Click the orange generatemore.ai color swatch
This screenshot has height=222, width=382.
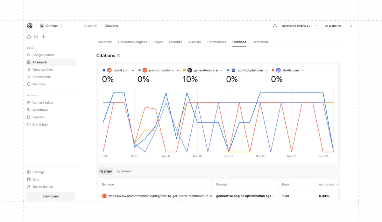coord(184,70)
